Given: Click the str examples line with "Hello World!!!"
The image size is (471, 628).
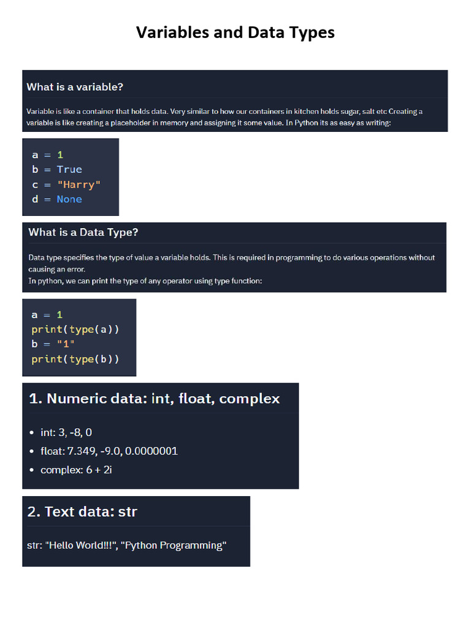Looking at the screenshot, I should click(x=127, y=545).
